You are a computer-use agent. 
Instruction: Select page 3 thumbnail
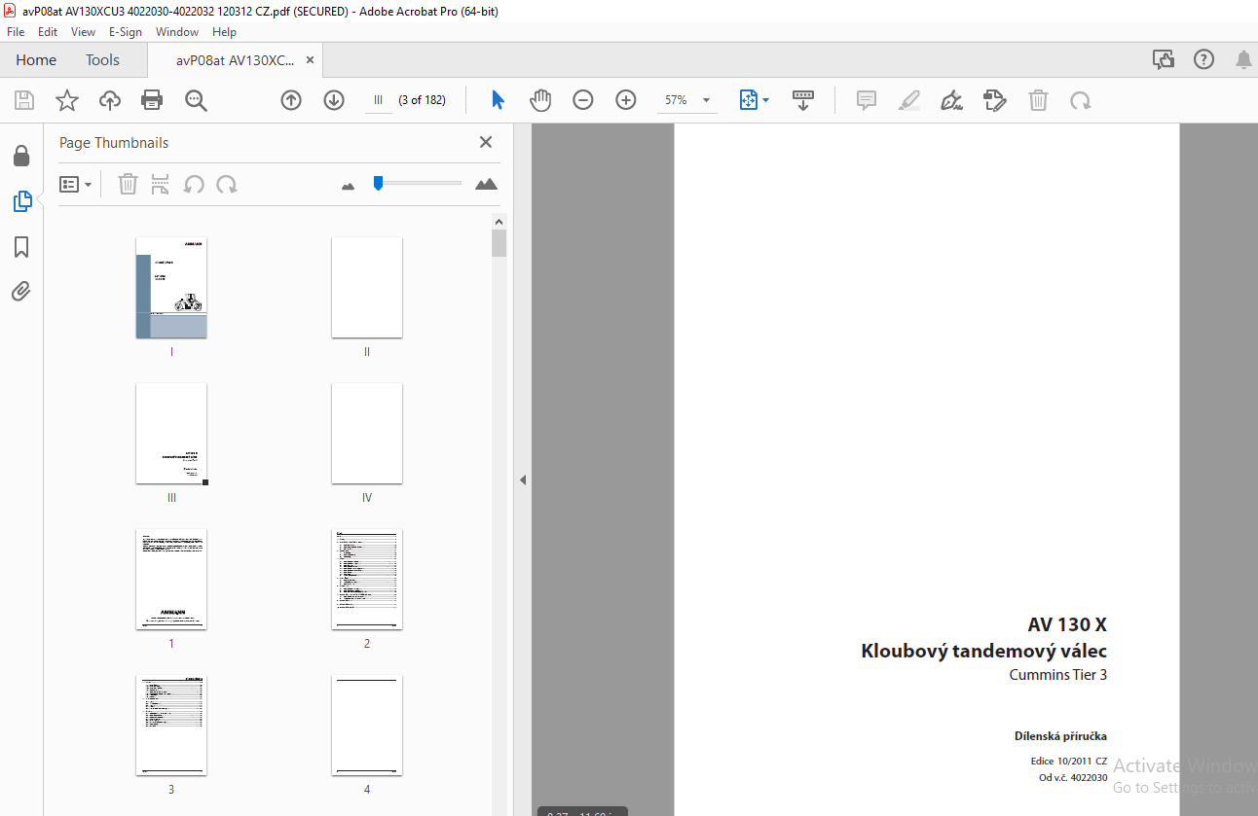pyautogui.click(x=171, y=726)
